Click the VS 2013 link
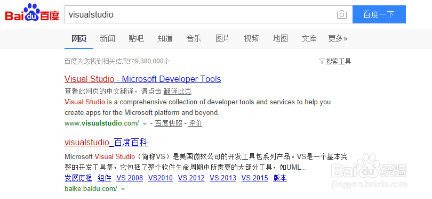The width and height of the screenshot is (432, 199). click(x=223, y=178)
